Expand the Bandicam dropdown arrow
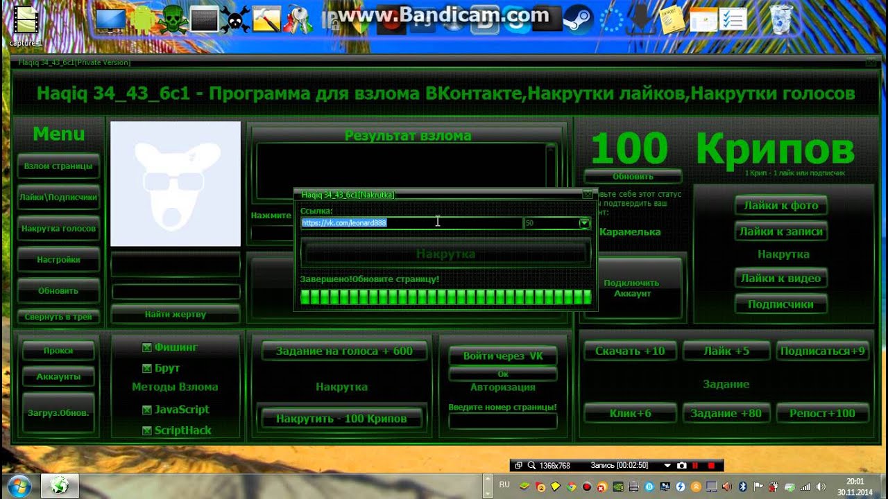 pyautogui.click(x=667, y=466)
